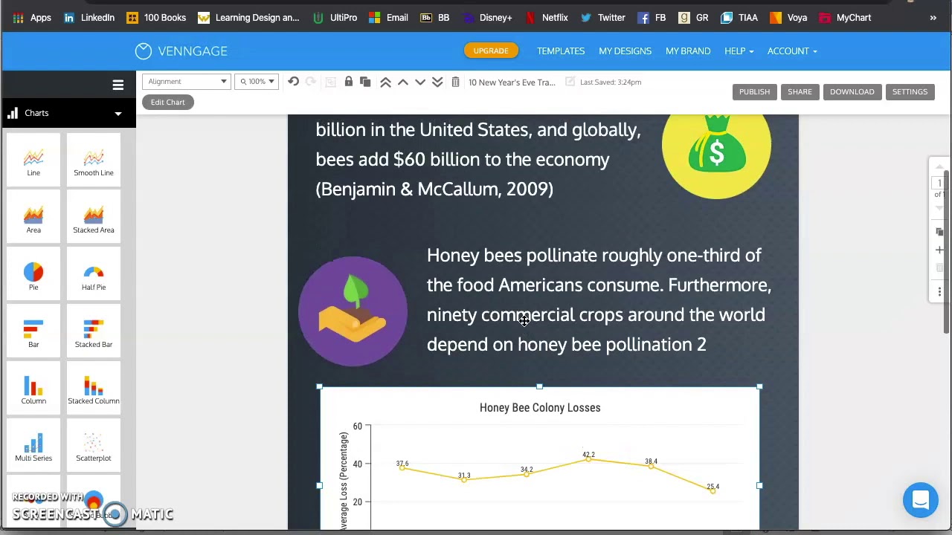Click the group objects icon
952x535 pixels.
coord(330,82)
